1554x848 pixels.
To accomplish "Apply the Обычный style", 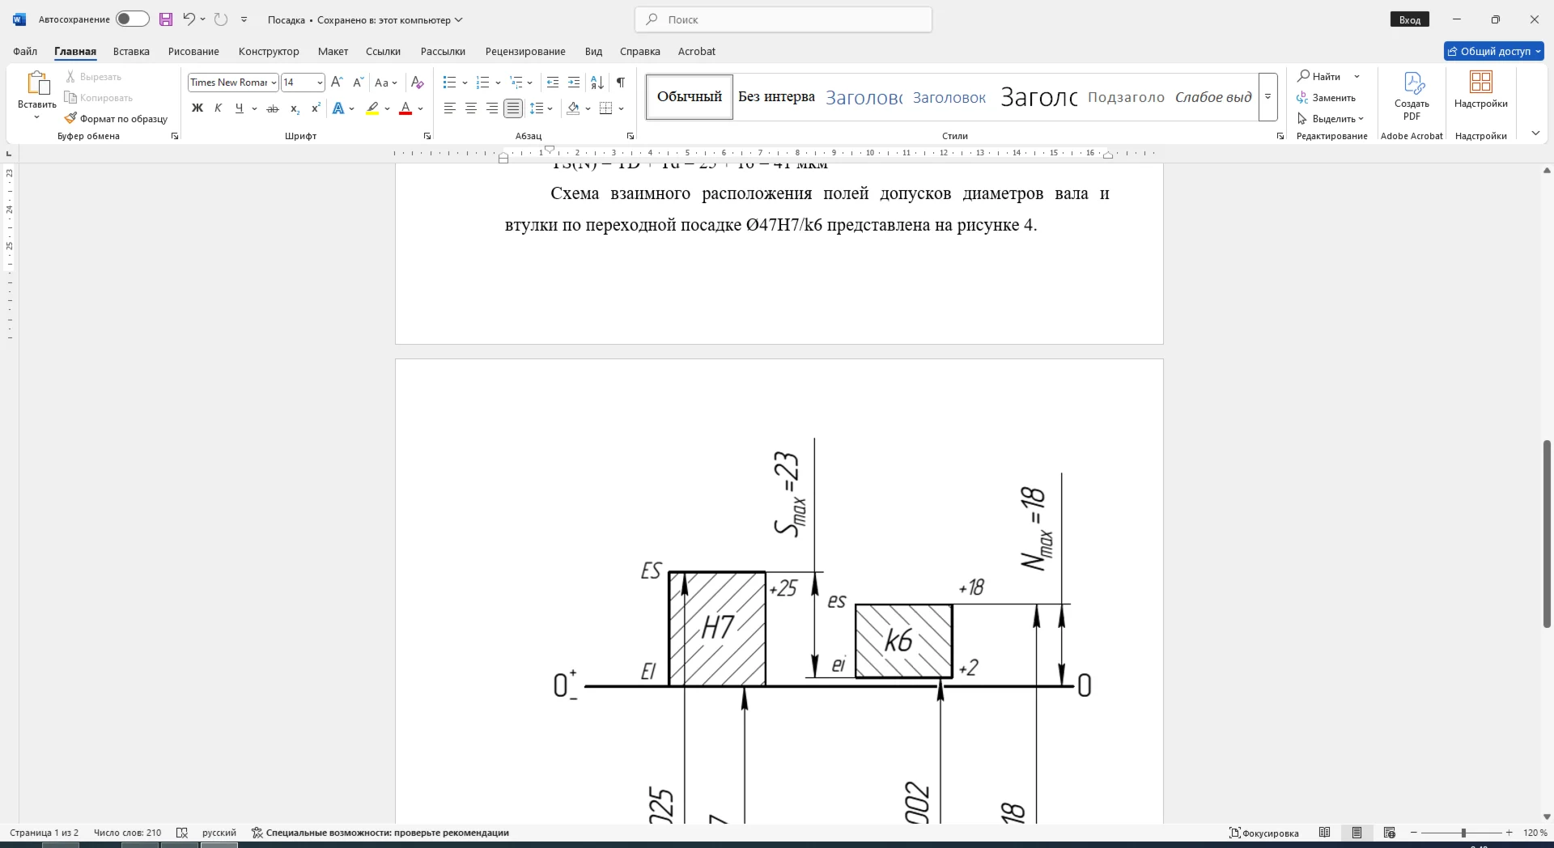I will pos(690,97).
